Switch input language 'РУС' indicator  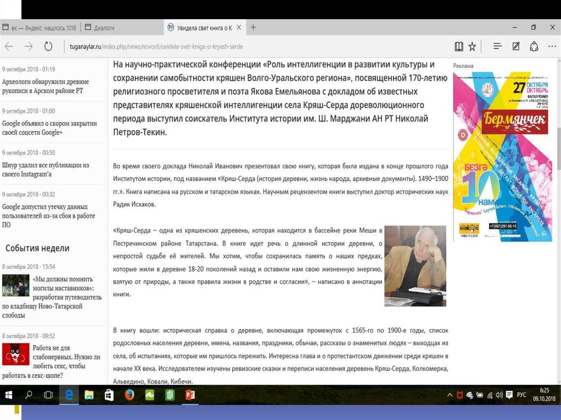522,394
